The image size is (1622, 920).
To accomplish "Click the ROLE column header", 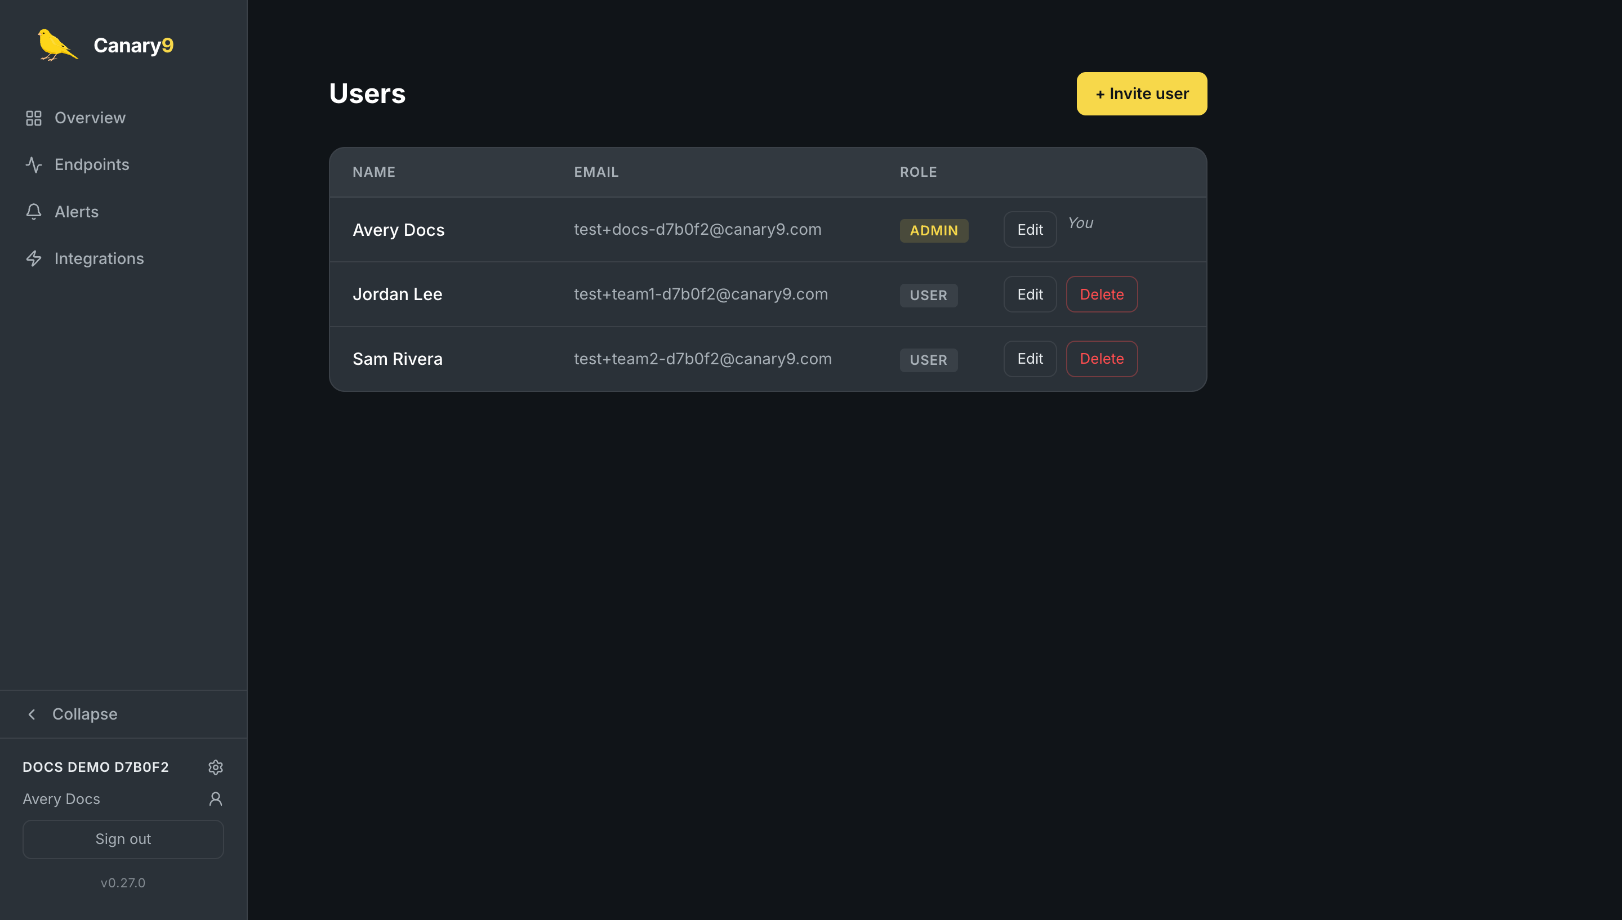I will click(917, 172).
